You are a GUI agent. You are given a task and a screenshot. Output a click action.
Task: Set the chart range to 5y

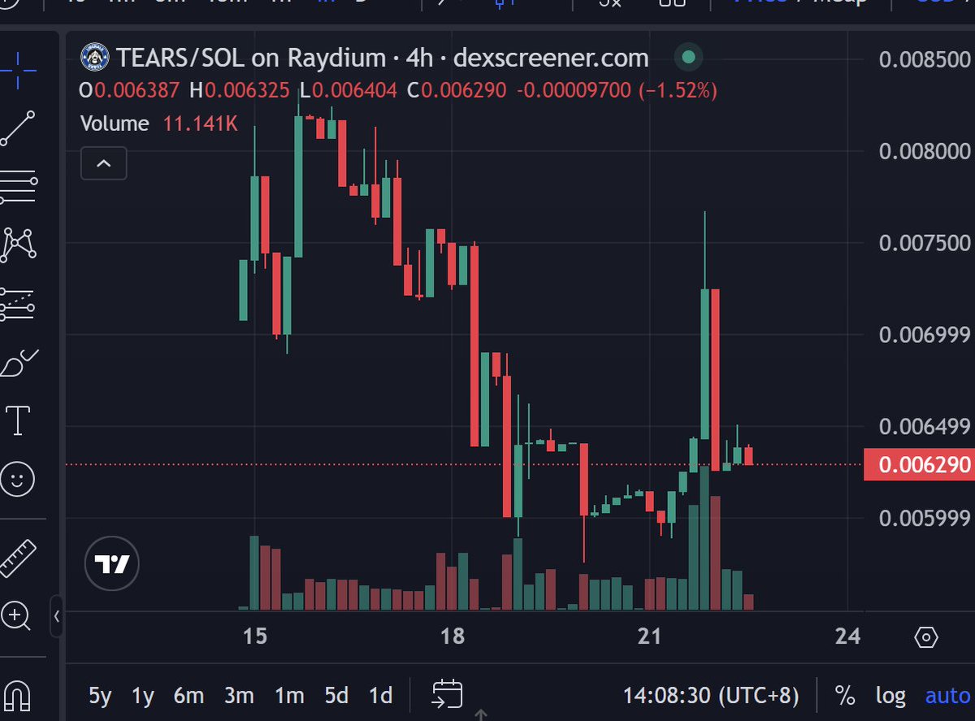click(99, 696)
